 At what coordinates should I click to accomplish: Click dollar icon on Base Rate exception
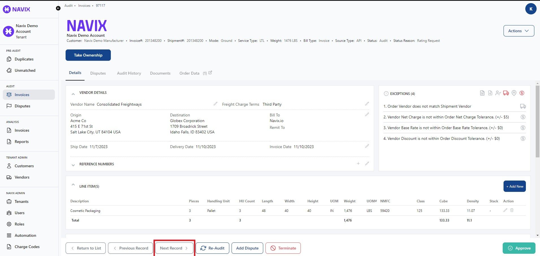[523, 128]
